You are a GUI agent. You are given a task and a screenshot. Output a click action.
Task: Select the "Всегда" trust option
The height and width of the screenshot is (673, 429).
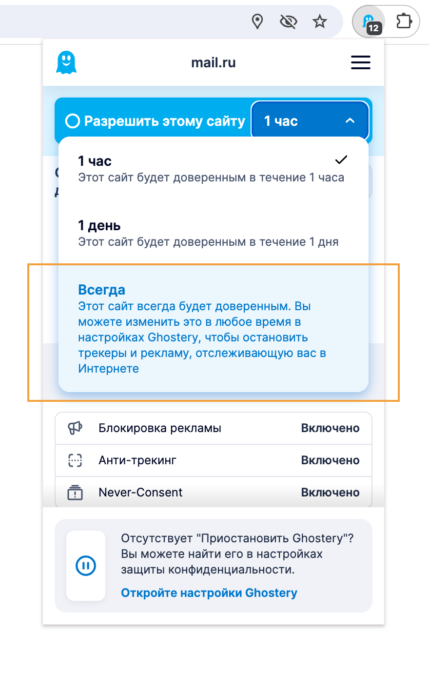pos(213,329)
